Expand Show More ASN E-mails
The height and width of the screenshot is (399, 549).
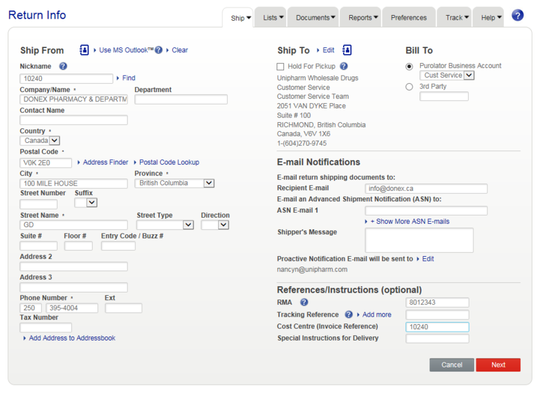[410, 221]
